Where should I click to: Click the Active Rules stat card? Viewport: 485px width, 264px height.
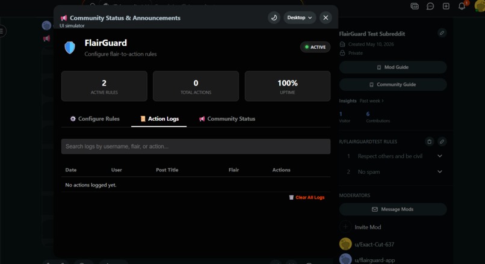(x=104, y=86)
